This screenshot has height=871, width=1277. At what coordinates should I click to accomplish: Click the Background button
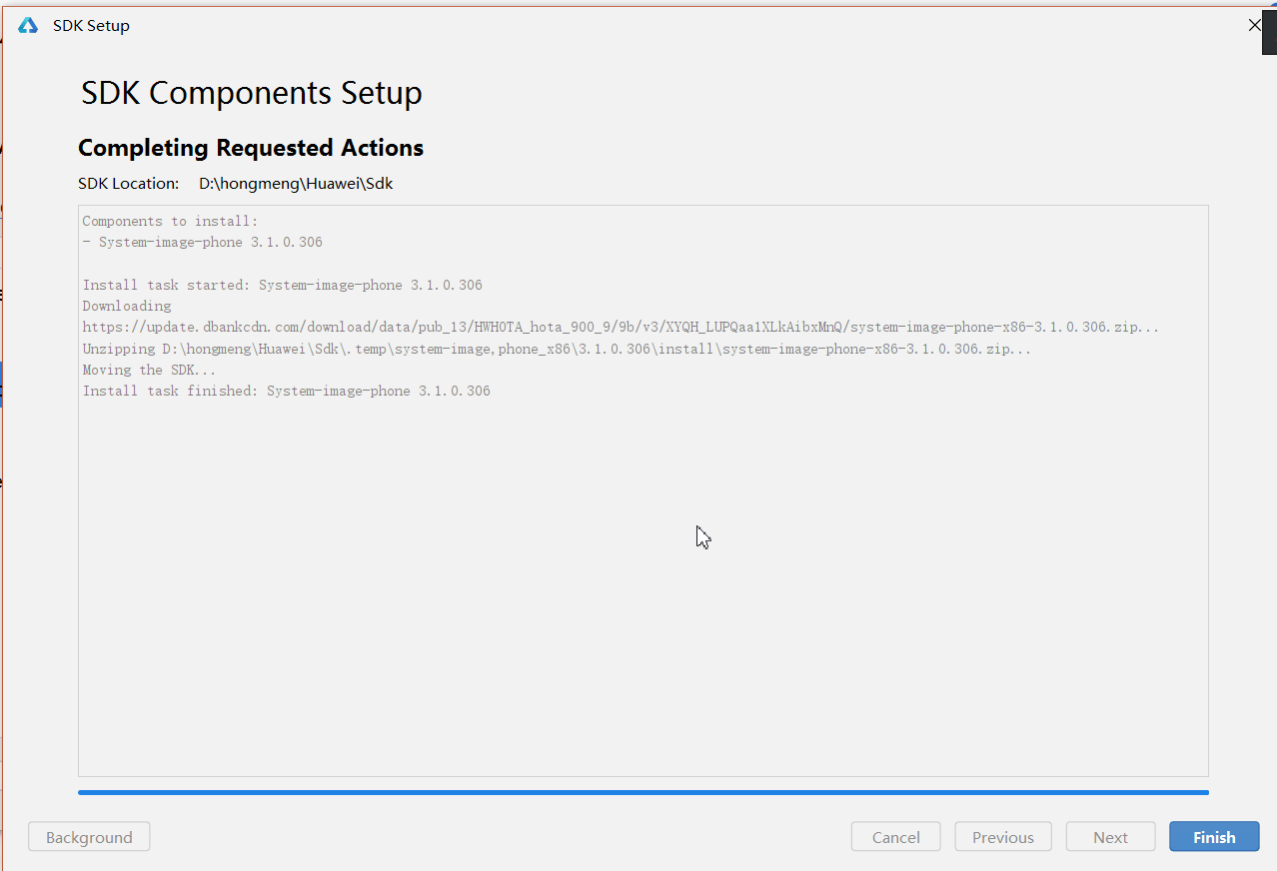pyautogui.click(x=89, y=837)
